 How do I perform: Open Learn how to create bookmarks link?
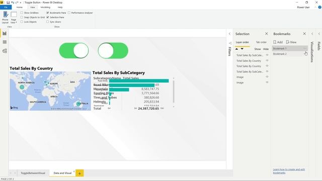pyautogui.click(x=289, y=171)
